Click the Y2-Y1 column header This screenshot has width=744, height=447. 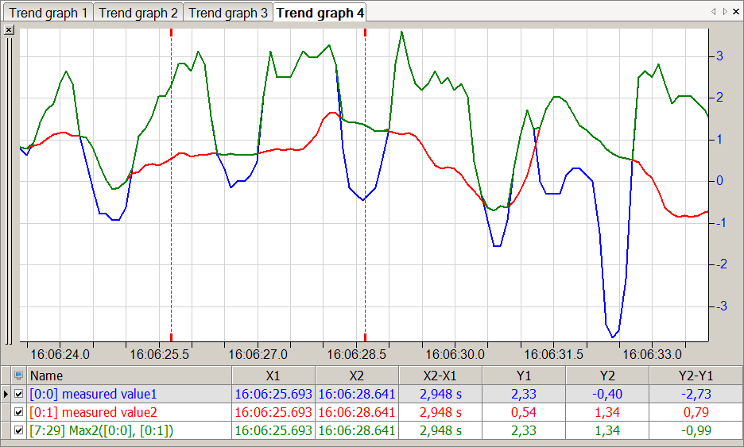pyautogui.click(x=696, y=376)
